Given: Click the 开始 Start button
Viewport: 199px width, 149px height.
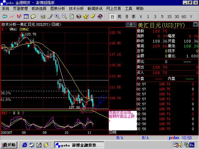Looking at the screenshot, I should [9, 145].
